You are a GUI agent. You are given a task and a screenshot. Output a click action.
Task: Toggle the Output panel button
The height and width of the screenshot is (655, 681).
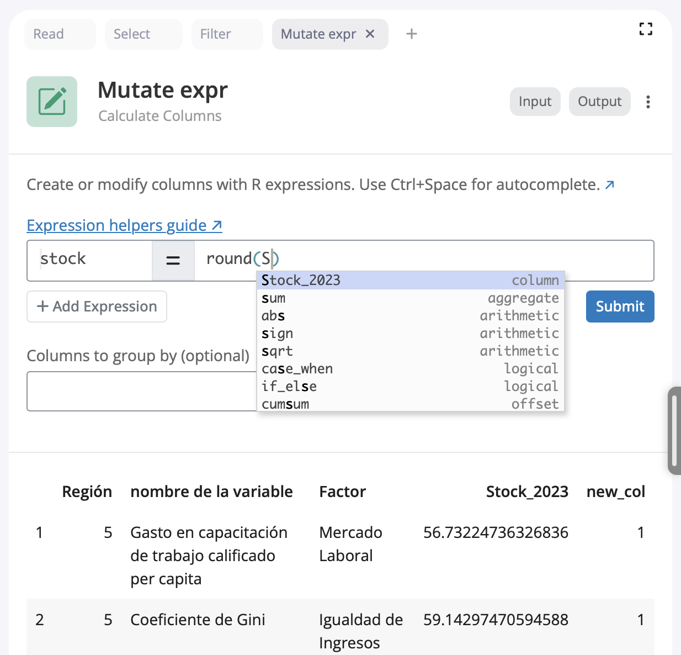(x=599, y=102)
